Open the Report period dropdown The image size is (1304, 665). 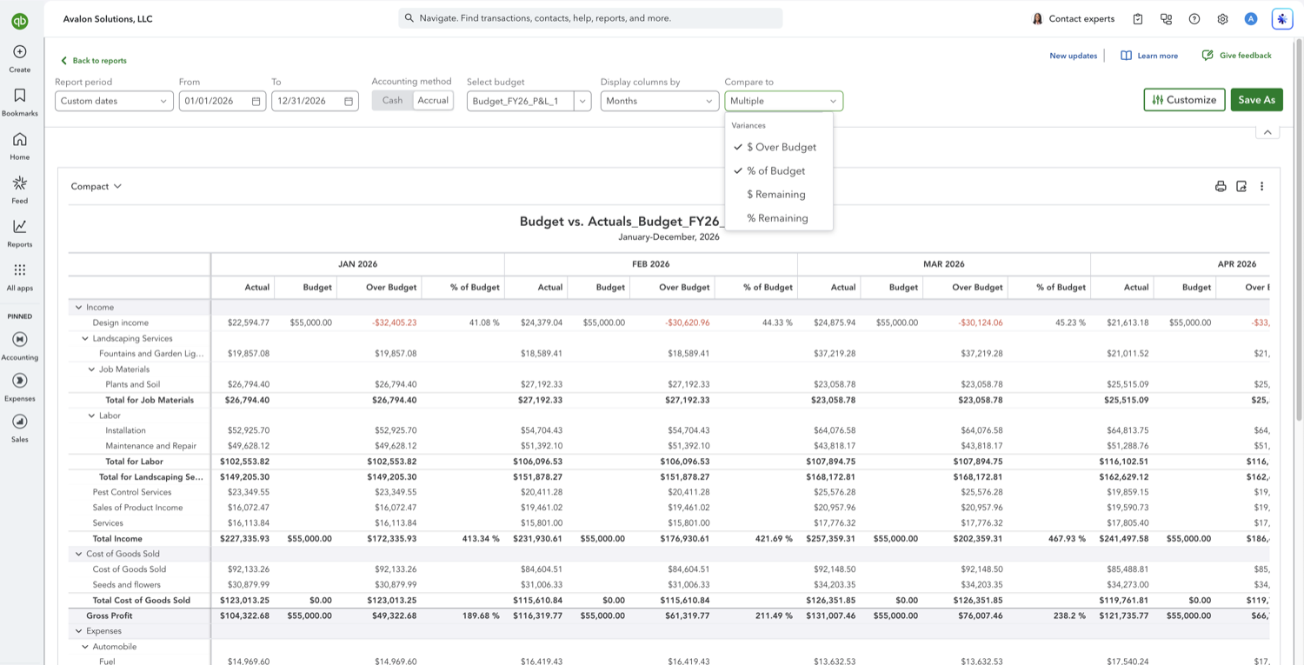click(114, 101)
